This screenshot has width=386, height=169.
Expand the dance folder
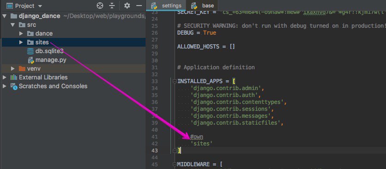(x=21, y=34)
